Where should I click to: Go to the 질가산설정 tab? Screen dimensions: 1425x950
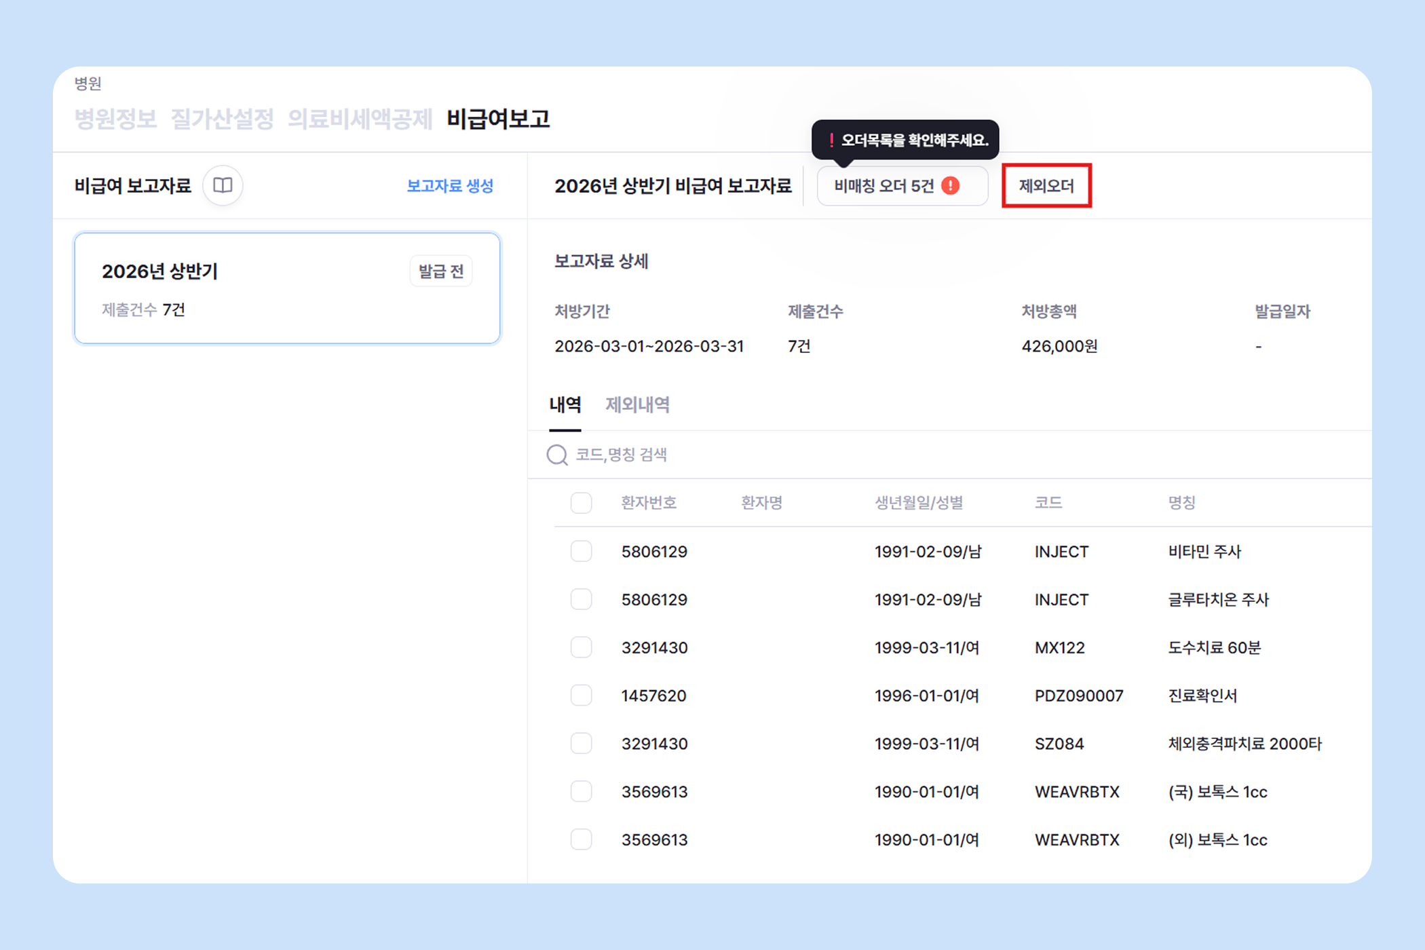click(222, 119)
